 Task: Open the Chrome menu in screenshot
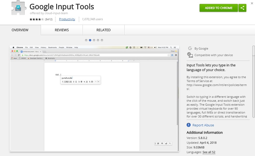tap(20, 47)
